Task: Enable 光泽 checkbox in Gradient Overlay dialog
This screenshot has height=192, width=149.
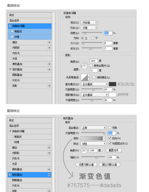Action: 10,164
